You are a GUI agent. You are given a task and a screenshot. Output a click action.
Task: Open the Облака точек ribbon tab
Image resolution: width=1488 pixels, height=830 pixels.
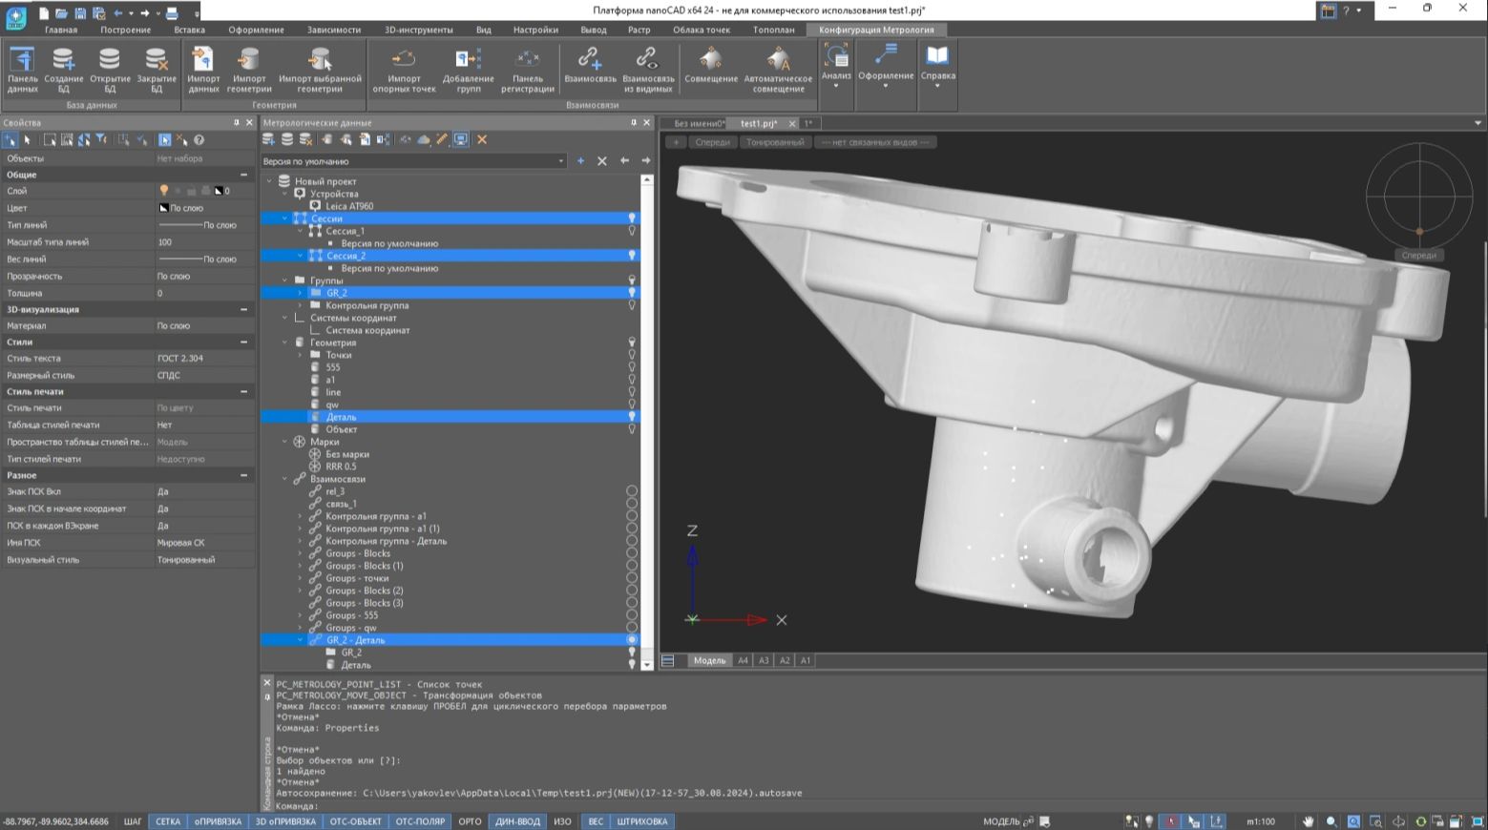701,30
